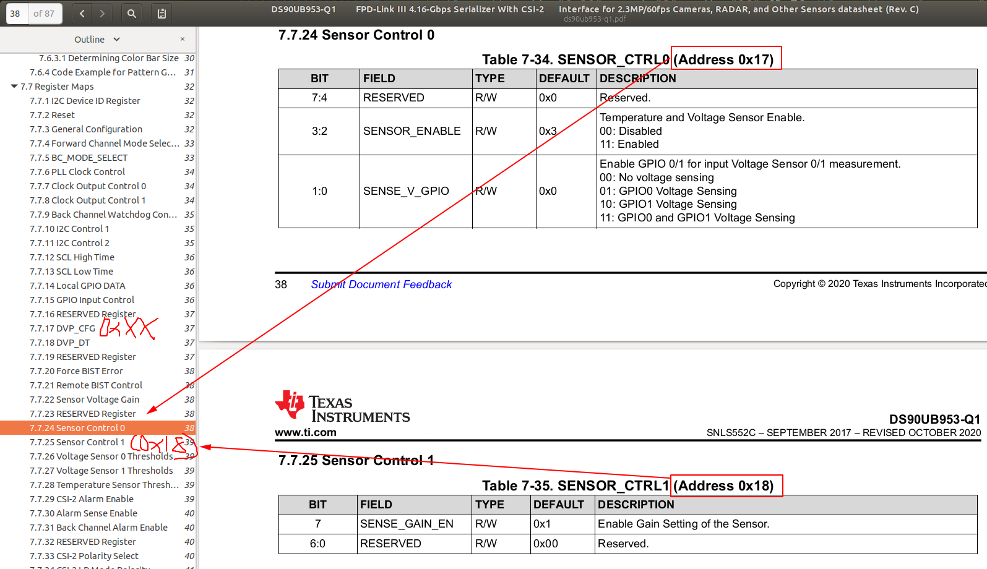Open 7.7.6 PLL Clock Control

click(x=77, y=172)
